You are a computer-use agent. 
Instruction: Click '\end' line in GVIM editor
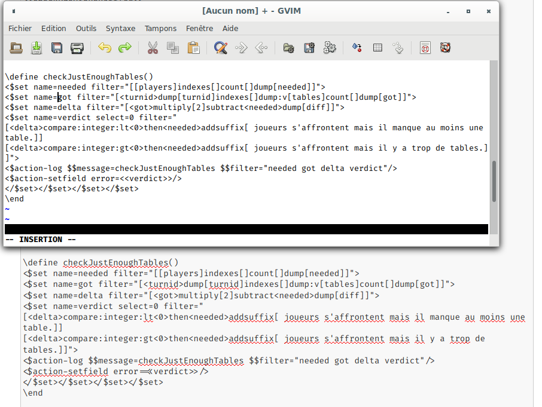coord(14,199)
